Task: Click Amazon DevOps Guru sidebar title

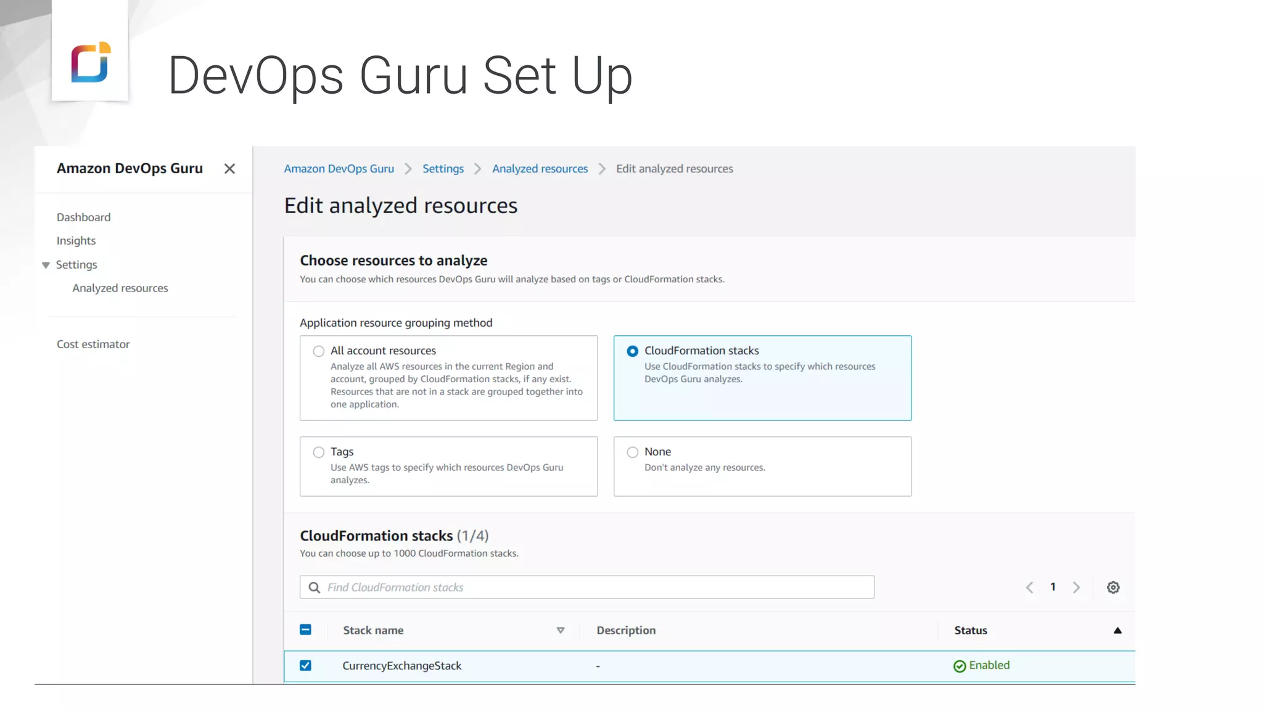Action: (130, 169)
